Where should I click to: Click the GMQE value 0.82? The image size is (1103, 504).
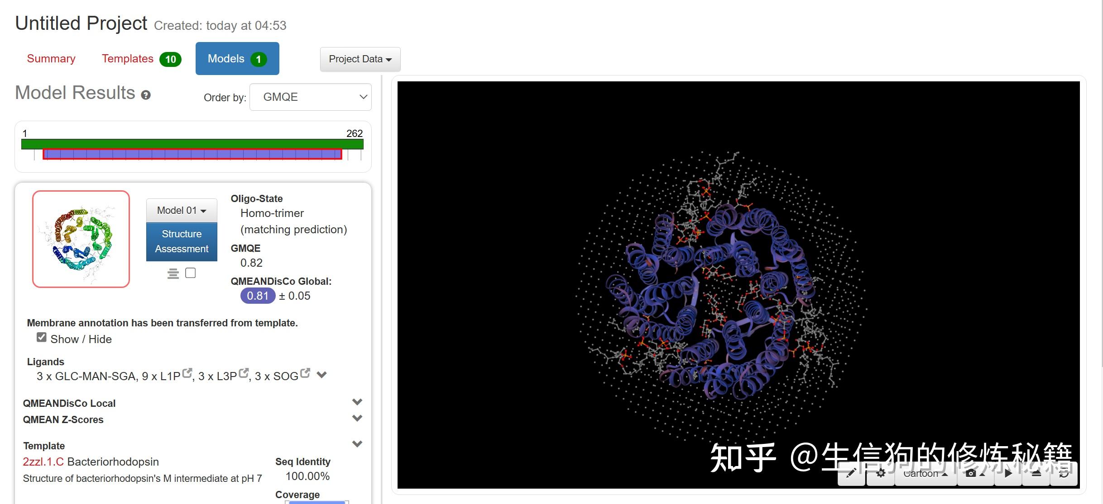(251, 263)
